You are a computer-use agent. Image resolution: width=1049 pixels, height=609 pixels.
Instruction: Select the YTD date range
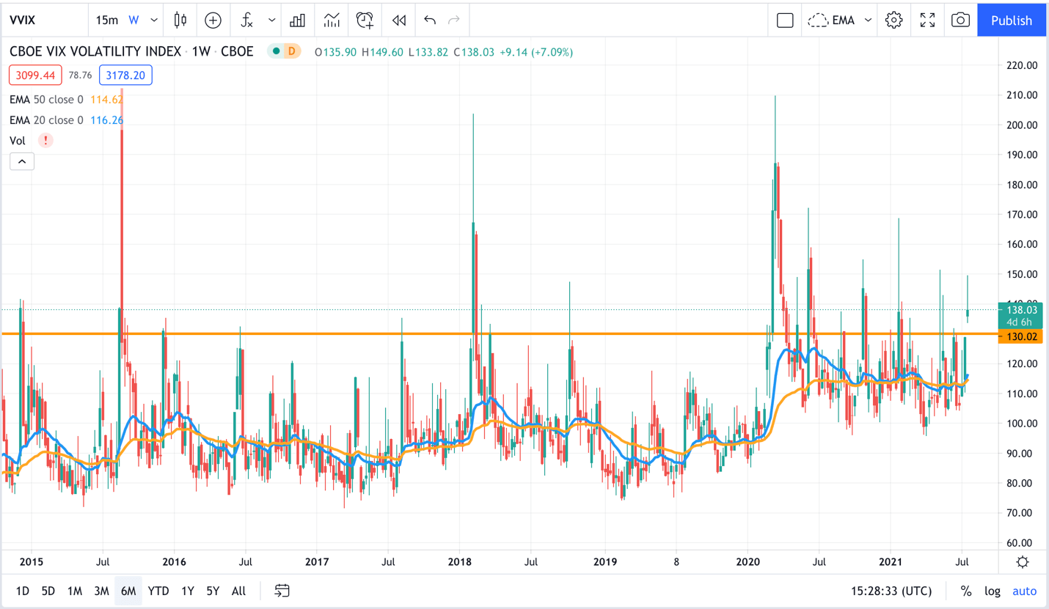click(x=158, y=591)
